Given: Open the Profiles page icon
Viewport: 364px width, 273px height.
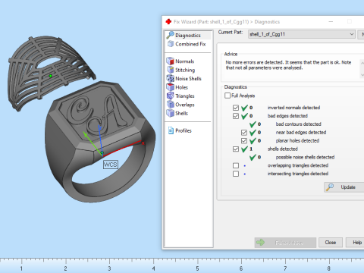Looking at the screenshot, I should [x=171, y=130].
